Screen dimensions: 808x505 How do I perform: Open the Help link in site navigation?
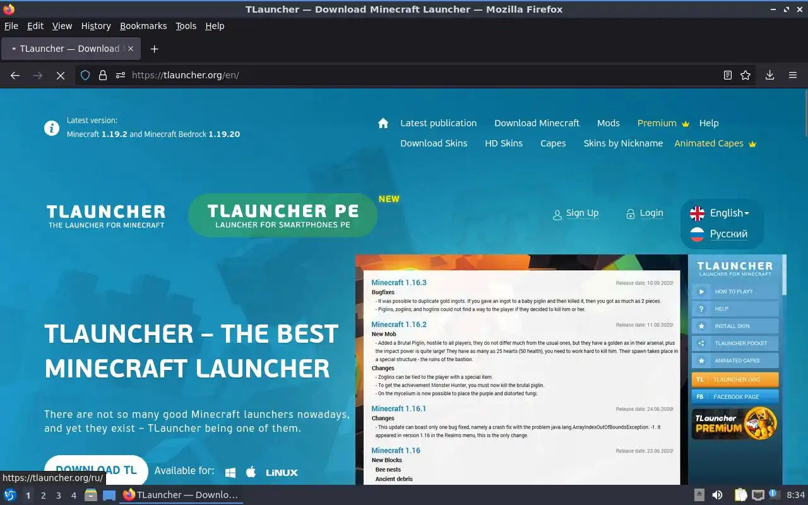coord(709,123)
